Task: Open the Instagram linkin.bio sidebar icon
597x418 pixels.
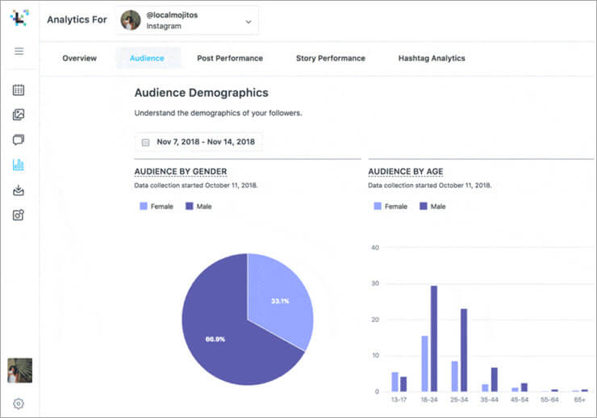Action: 19,215
